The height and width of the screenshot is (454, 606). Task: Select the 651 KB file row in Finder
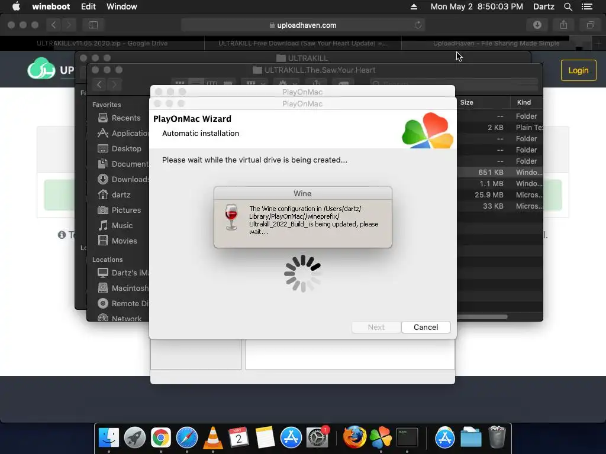499,173
